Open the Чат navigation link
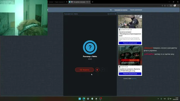The width and height of the screenshot is (180, 101). 111,10
